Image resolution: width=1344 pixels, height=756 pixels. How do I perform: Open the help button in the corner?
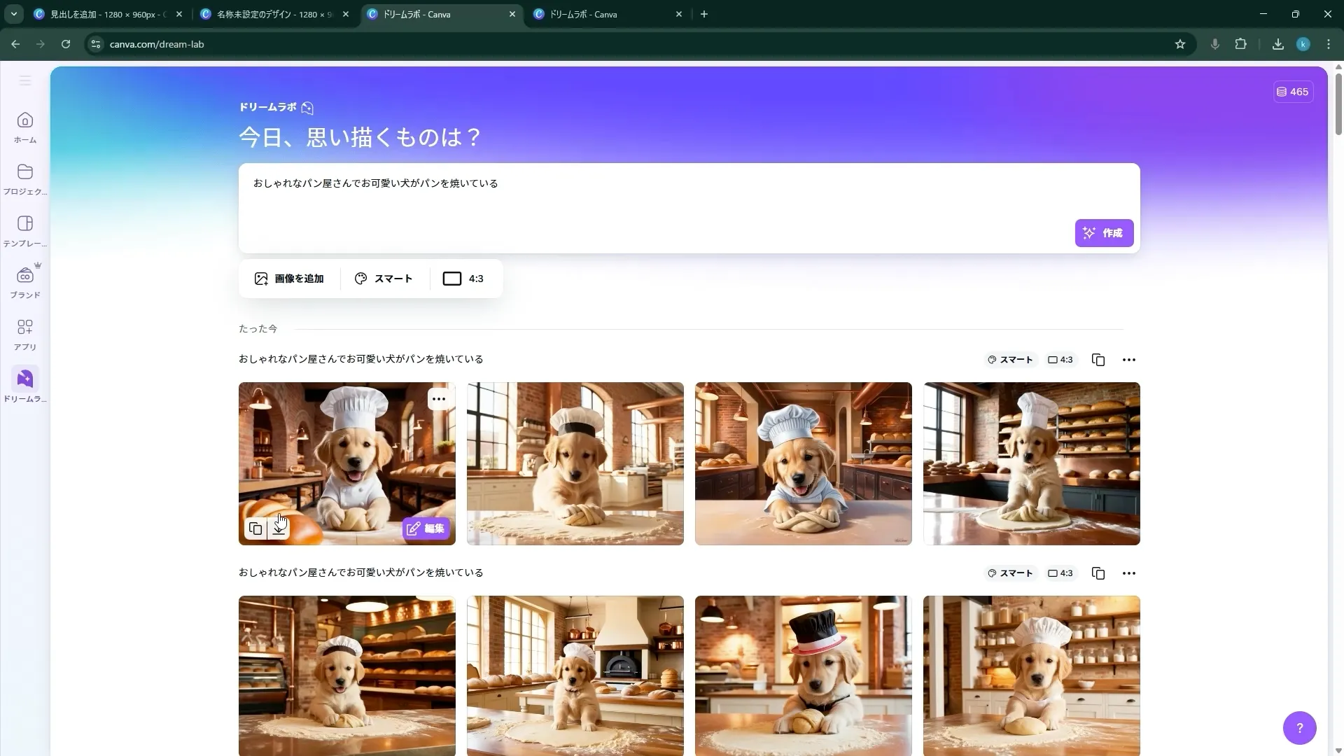click(x=1298, y=727)
